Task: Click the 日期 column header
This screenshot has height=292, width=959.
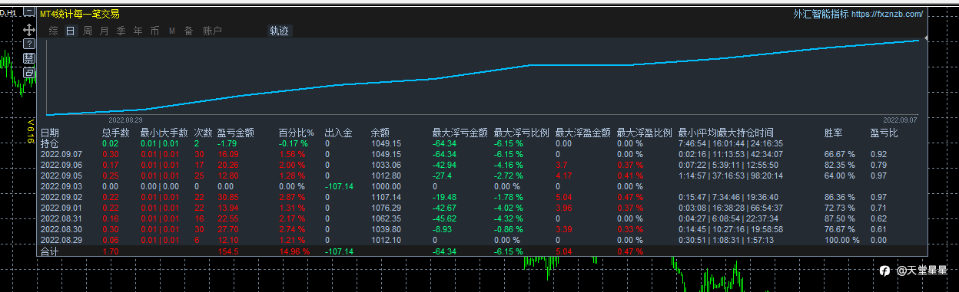Action: point(49,133)
